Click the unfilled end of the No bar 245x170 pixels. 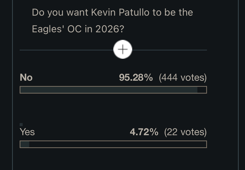(202, 90)
